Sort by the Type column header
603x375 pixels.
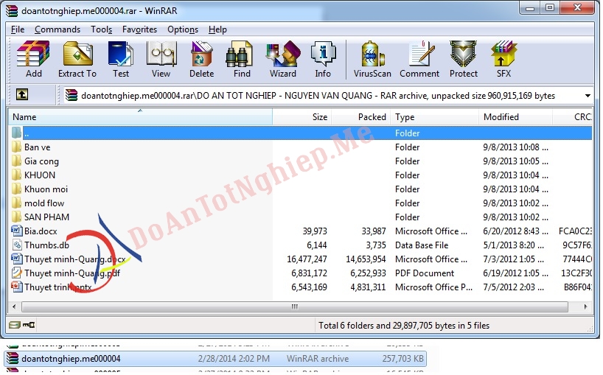coord(435,117)
